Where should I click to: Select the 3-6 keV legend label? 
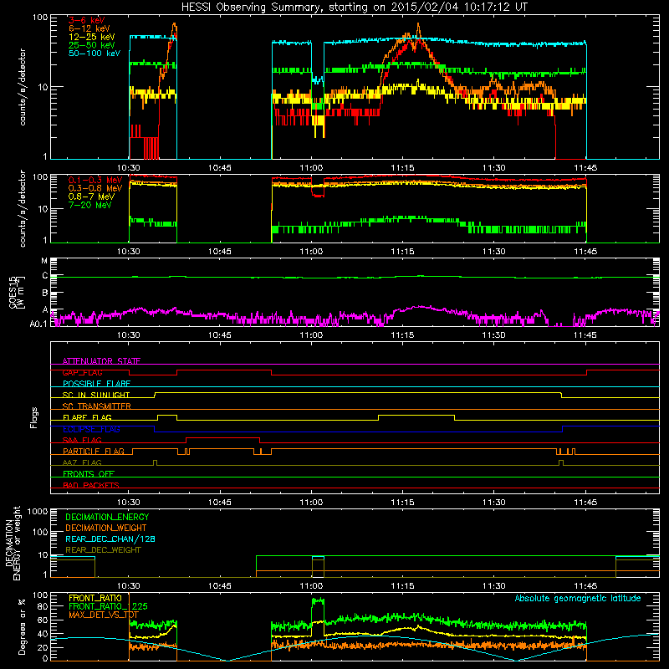point(86,20)
